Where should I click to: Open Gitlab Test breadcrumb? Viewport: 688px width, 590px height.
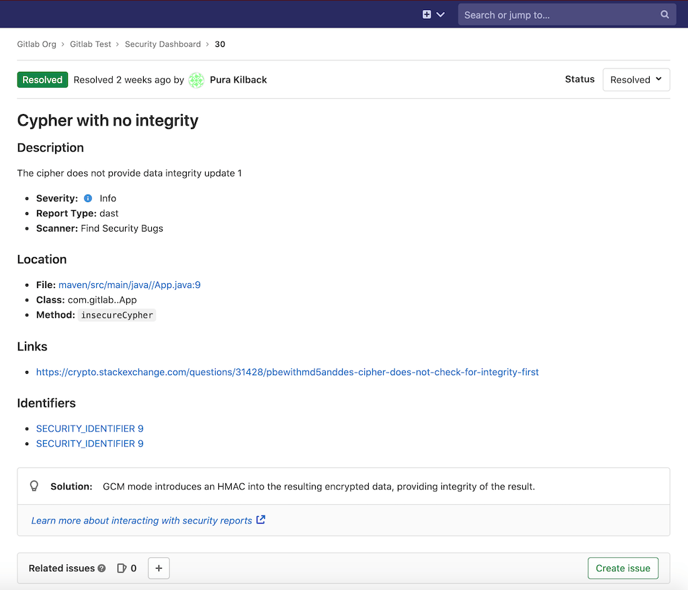91,44
